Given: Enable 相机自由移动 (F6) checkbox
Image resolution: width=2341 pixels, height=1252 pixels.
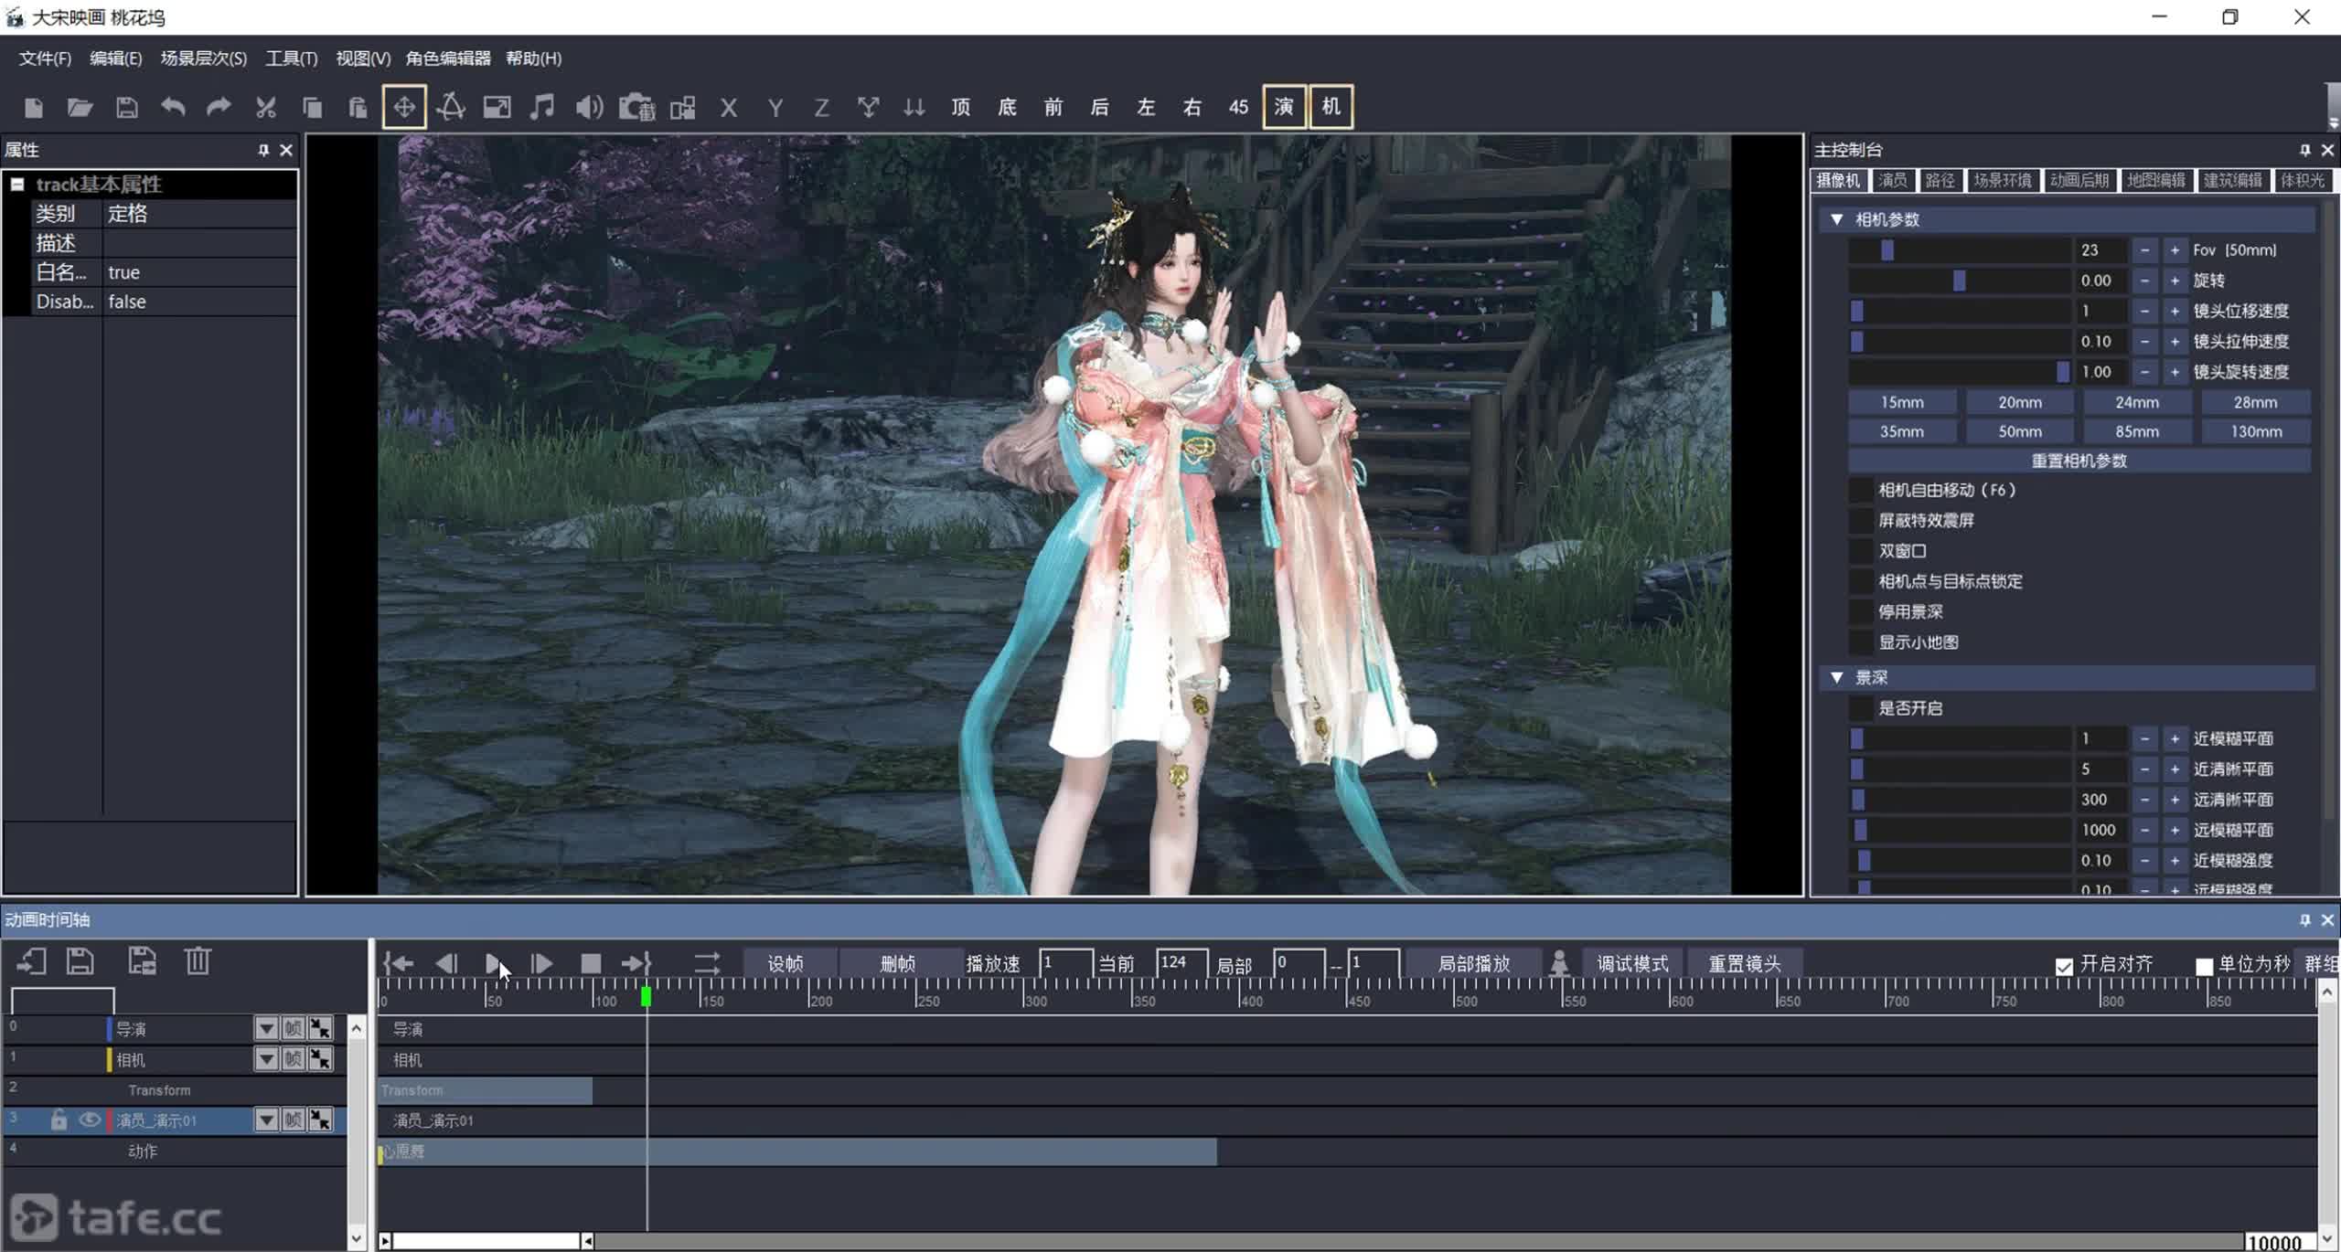Looking at the screenshot, I should [x=1861, y=491].
